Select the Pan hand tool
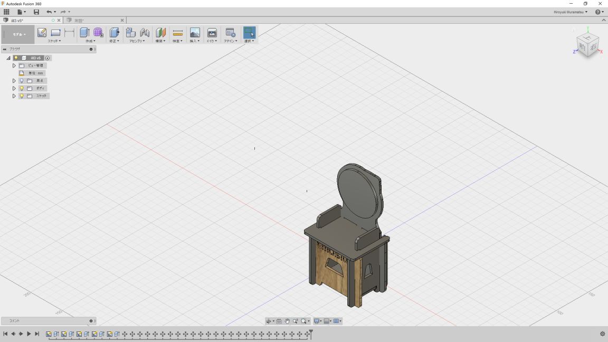The image size is (608, 342). (287, 321)
